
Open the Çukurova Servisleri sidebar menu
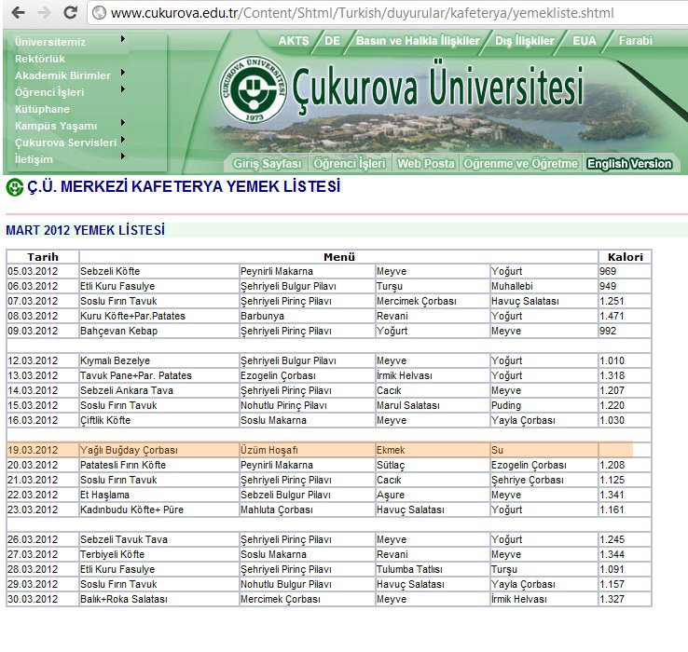click(x=66, y=143)
